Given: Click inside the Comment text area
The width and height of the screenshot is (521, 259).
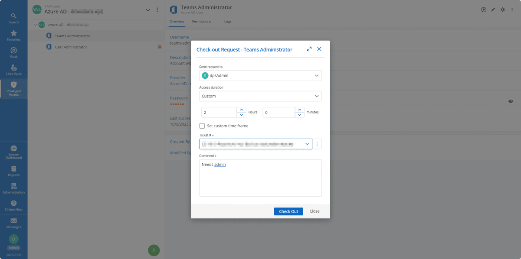Looking at the screenshot, I should pyautogui.click(x=260, y=178).
